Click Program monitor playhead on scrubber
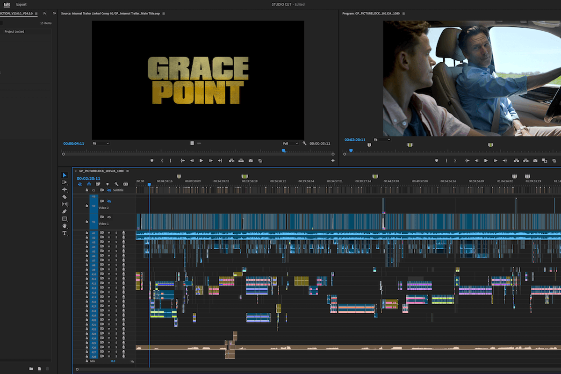 pyautogui.click(x=351, y=151)
